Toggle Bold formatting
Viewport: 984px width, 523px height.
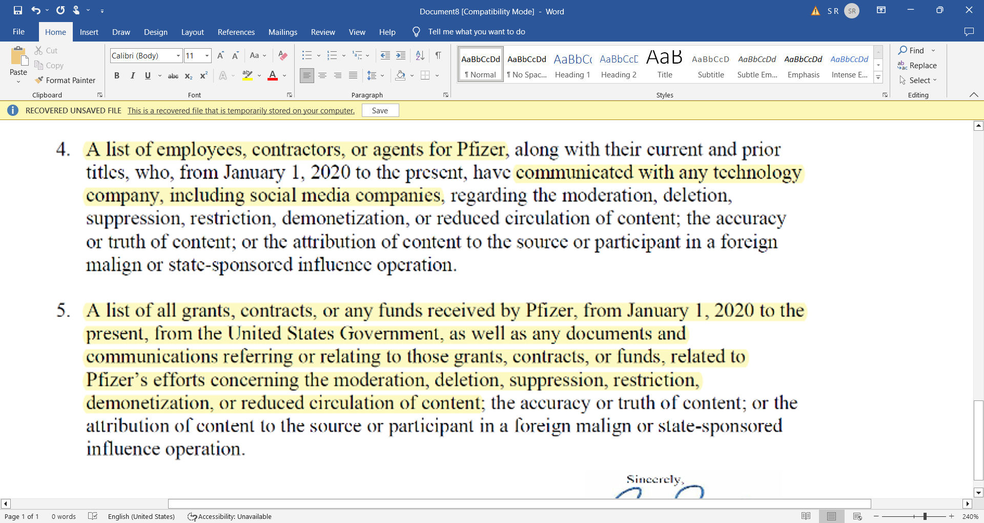point(117,76)
